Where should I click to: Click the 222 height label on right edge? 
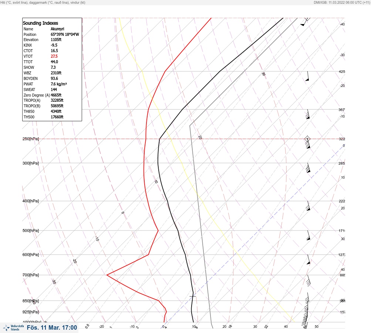342,201
